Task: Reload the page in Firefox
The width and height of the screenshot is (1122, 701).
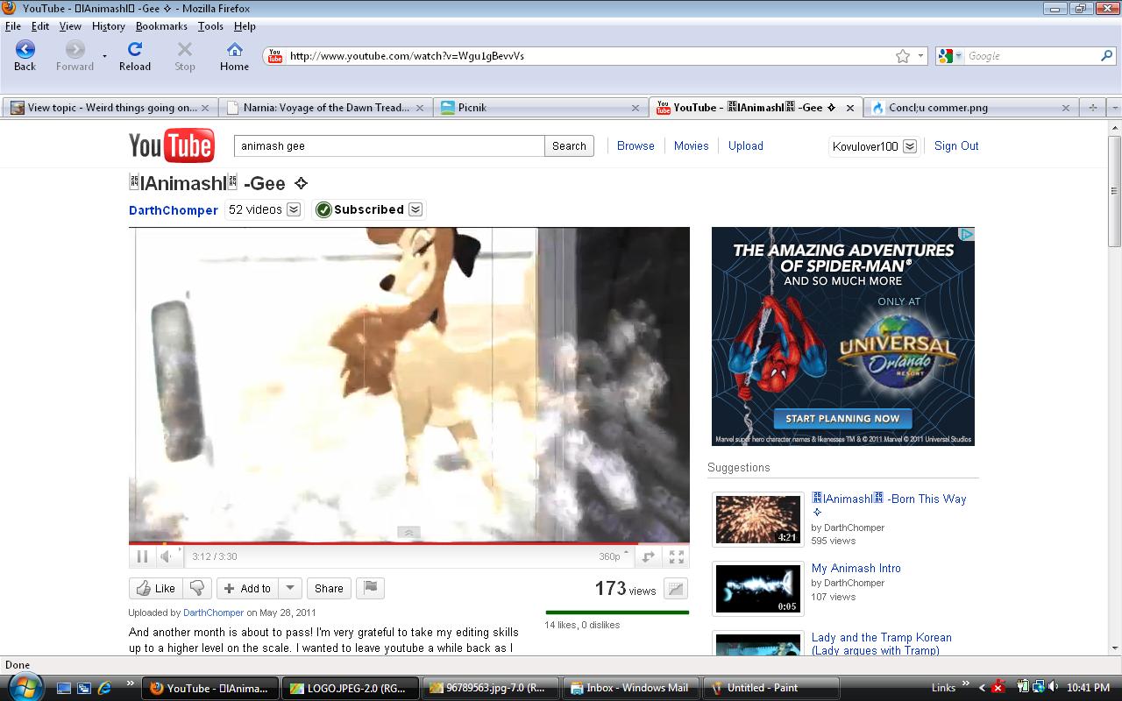Action: [x=135, y=55]
